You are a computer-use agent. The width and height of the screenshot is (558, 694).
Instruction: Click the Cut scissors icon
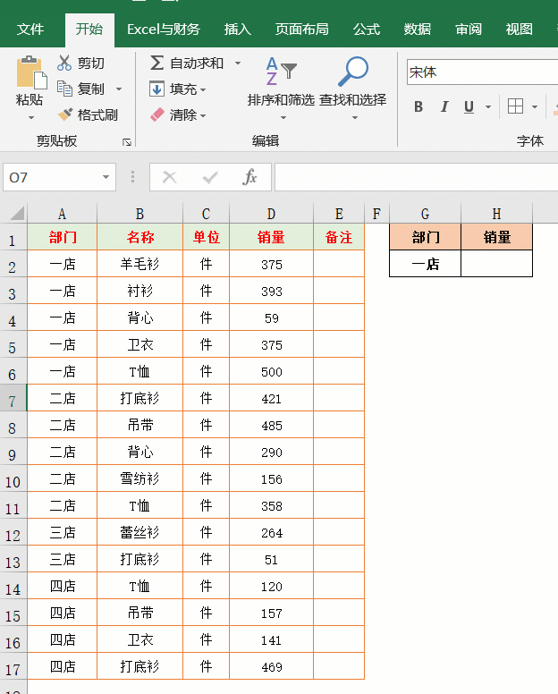64,63
